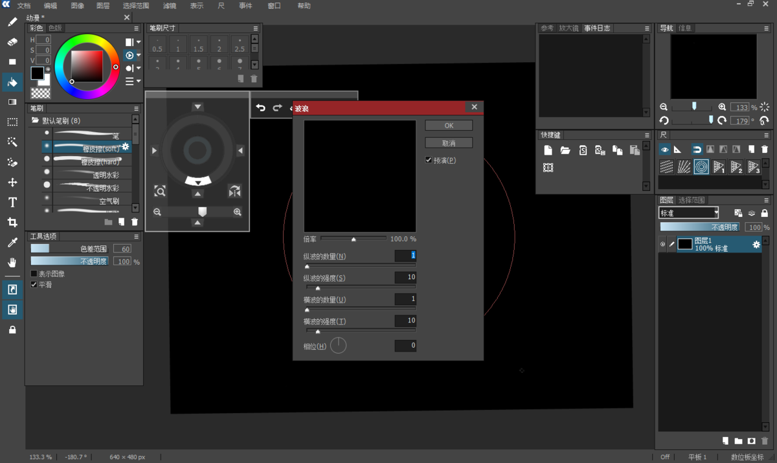Adjust the 倍率 slider in wave dialog

point(354,239)
